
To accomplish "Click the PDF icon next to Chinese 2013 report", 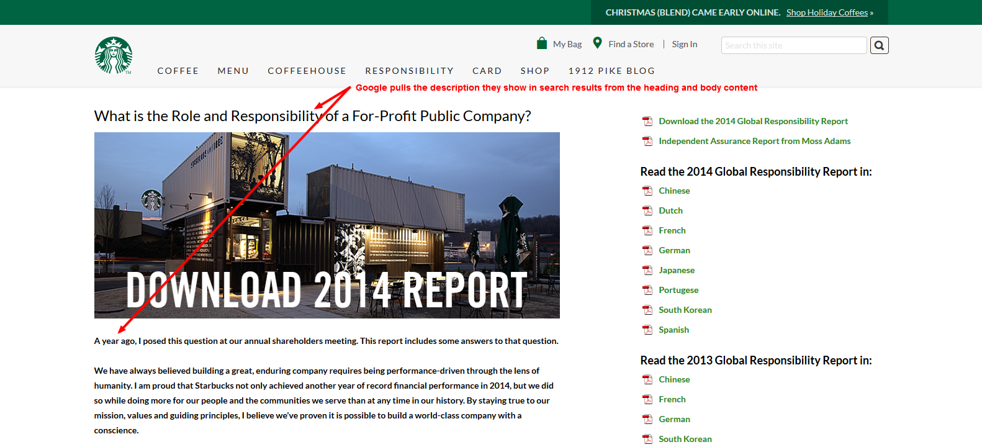I will pyautogui.click(x=647, y=379).
